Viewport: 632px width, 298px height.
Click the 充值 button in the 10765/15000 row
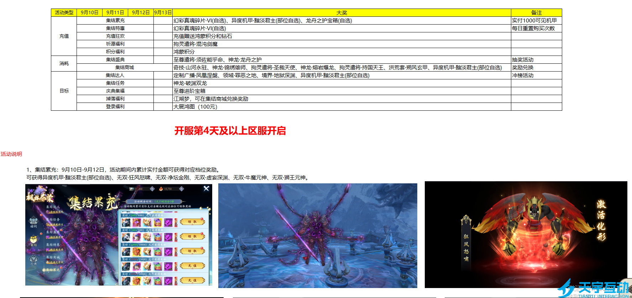[192, 266]
